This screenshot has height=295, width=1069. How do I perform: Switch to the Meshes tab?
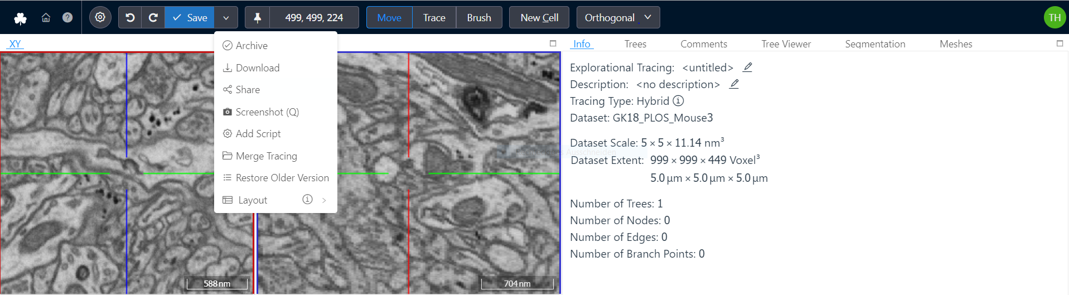tap(956, 43)
